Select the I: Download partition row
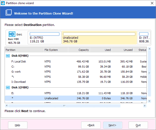156x130 pixels. pyautogui.click(x=76, y=82)
